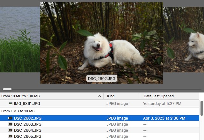Sort by the Kind column header

tap(111, 96)
